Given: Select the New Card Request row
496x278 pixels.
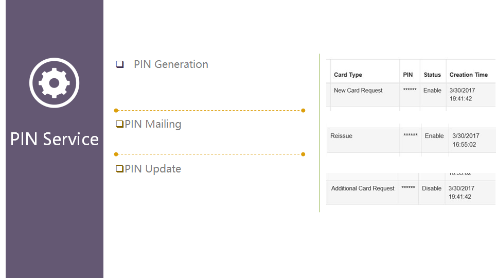Looking at the screenshot, I should 358,91.
